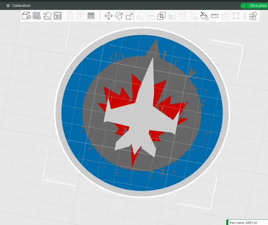Click the dashed-frame icon next to Assembly view
The image size is (268, 225).
[236, 16]
